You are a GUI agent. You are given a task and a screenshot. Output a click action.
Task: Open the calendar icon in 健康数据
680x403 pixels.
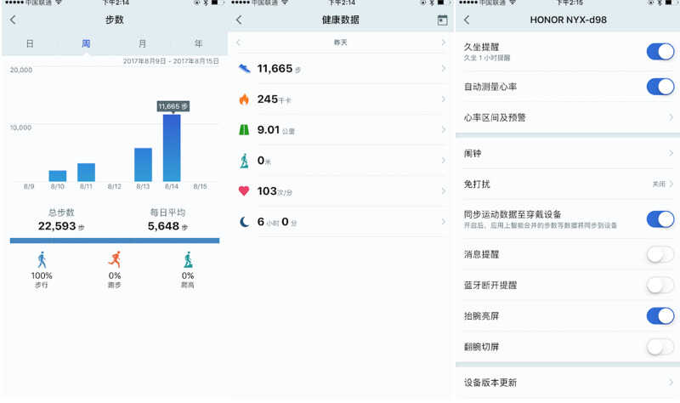click(442, 20)
